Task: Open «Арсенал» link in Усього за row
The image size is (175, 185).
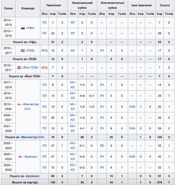Action: (32, 176)
